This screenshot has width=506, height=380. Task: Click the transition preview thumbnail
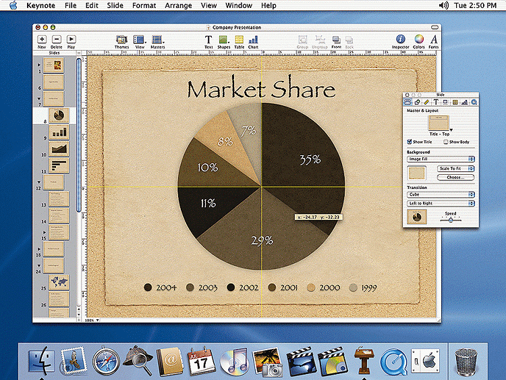(417, 217)
